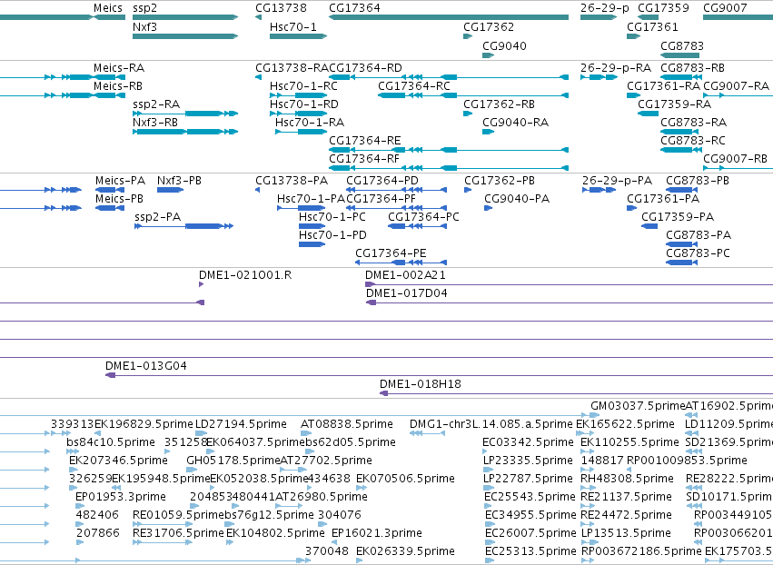Select the Hsc70-1-RD transcript label

coord(304,104)
